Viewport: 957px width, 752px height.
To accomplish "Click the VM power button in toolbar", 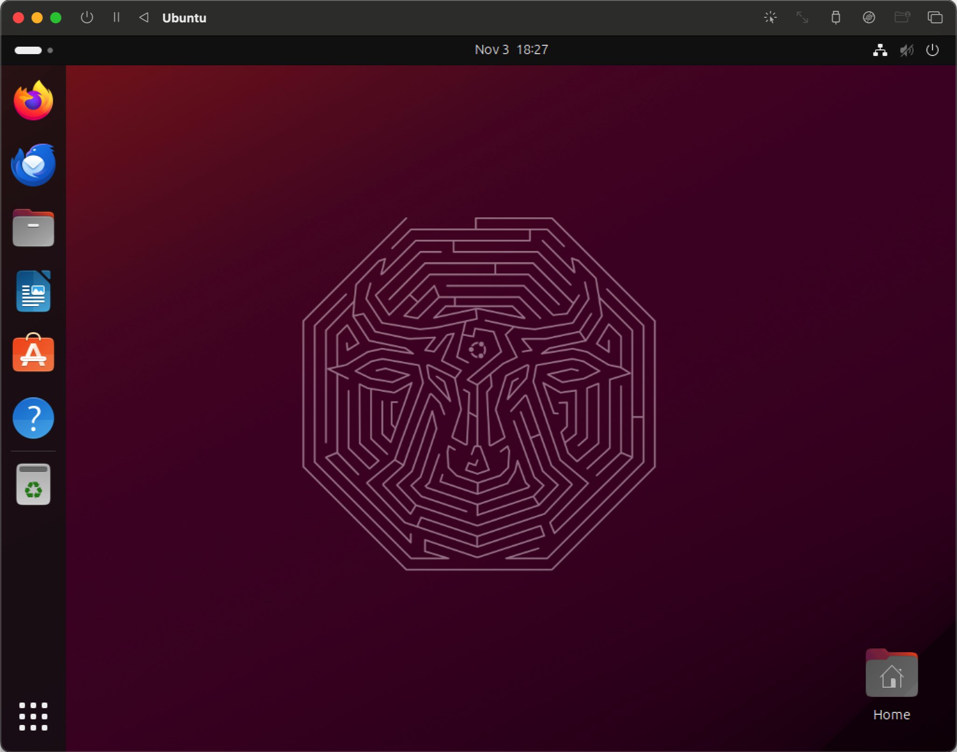I will pyautogui.click(x=87, y=18).
